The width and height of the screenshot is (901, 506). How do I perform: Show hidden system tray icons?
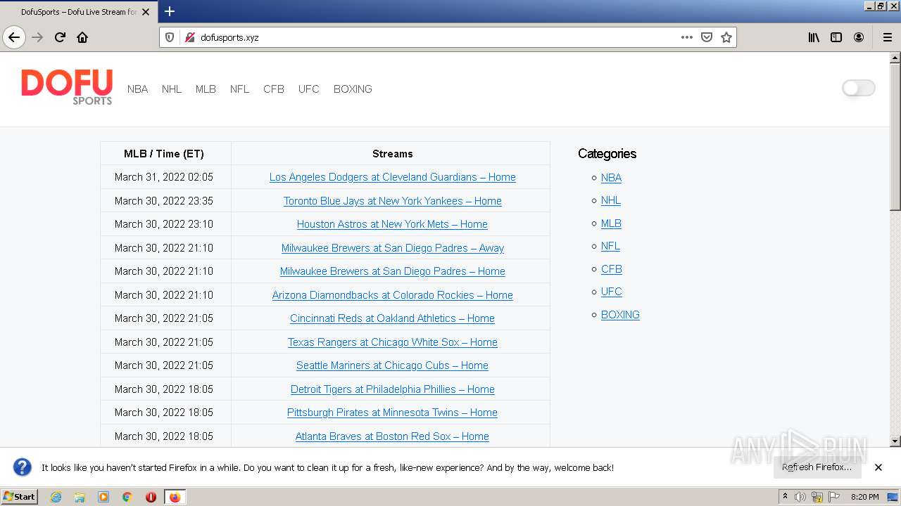[785, 497]
